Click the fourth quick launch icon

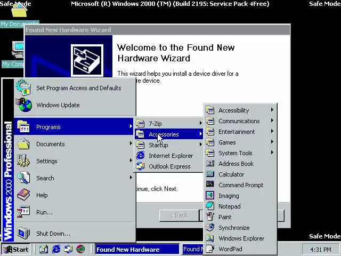tap(80, 249)
